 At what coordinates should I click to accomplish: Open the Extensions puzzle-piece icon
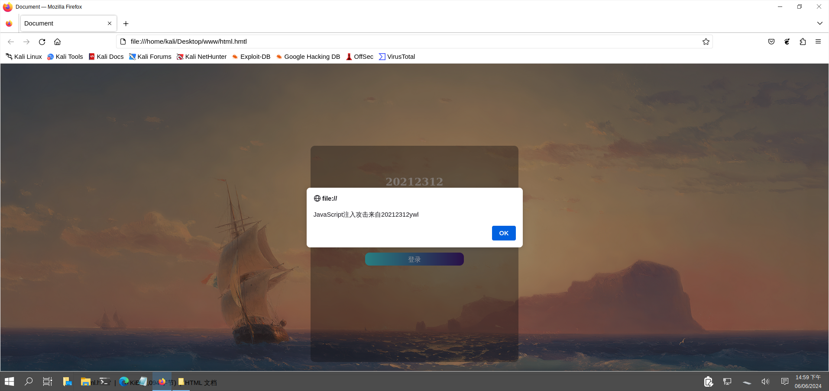(x=803, y=42)
